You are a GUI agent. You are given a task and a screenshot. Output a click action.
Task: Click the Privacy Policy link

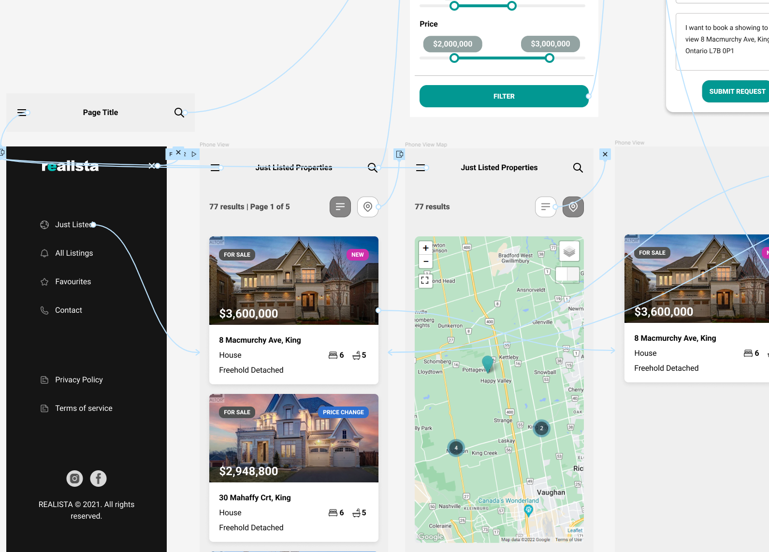79,380
